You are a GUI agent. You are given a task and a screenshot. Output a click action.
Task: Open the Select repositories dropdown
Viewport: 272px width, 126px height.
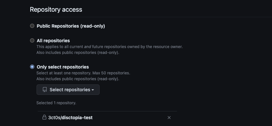click(68, 90)
